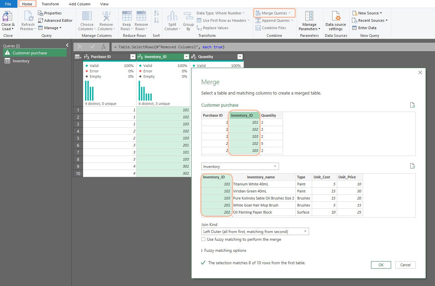Open the Inventory_ID column filter dropdown
Screen dimensions: 435x286
pos(186,57)
